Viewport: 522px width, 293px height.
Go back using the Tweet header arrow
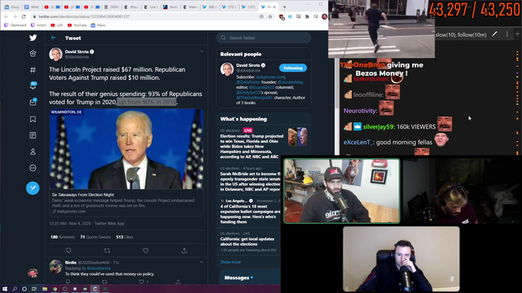[54, 38]
